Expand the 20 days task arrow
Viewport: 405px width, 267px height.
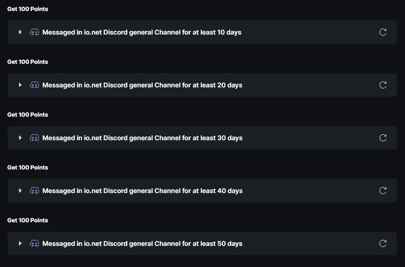pyautogui.click(x=20, y=85)
